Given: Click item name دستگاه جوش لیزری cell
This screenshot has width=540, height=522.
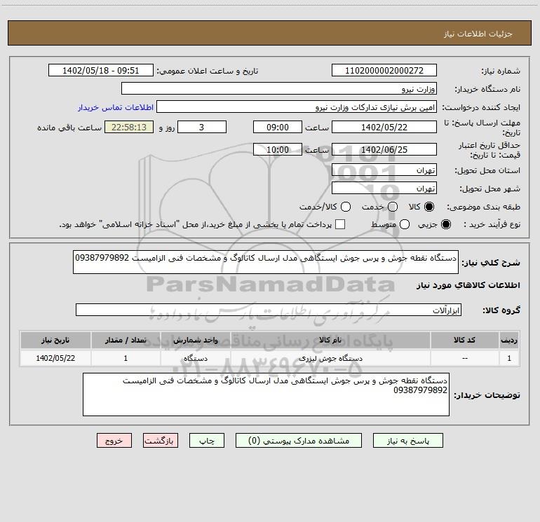Looking at the screenshot, I should [330, 358].
